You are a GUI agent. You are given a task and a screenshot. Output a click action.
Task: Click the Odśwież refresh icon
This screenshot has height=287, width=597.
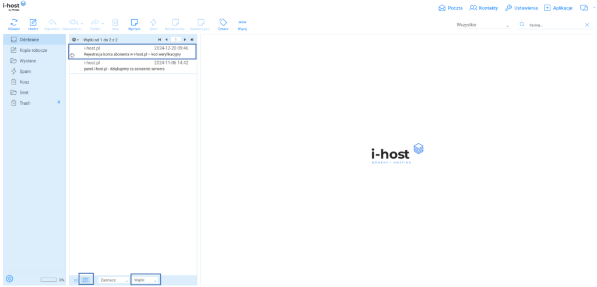[x=13, y=22]
